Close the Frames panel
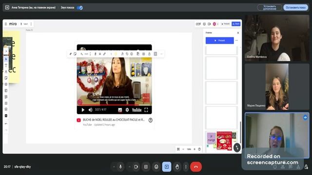 pos(238,33)
